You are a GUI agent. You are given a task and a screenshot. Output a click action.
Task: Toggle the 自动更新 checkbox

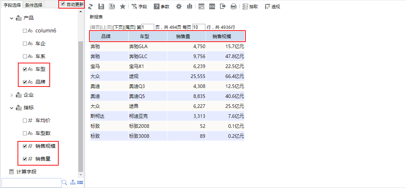(63, 4)
